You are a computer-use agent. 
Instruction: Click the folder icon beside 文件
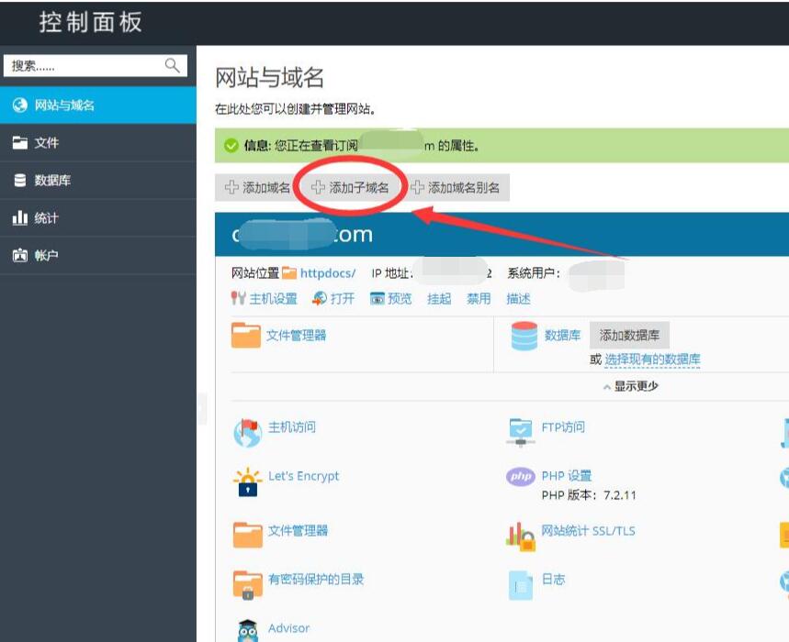tap(20, 143)
